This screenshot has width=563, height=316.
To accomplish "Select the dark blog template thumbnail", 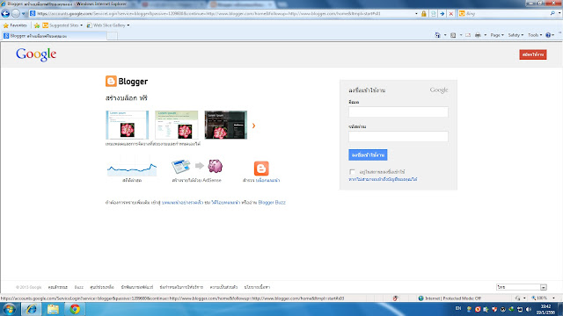I will pos(226,125).
